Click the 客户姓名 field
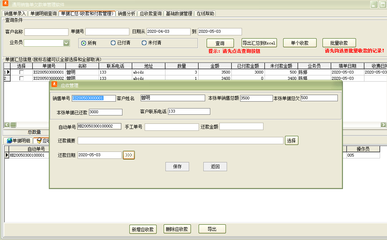 point(173,98)
